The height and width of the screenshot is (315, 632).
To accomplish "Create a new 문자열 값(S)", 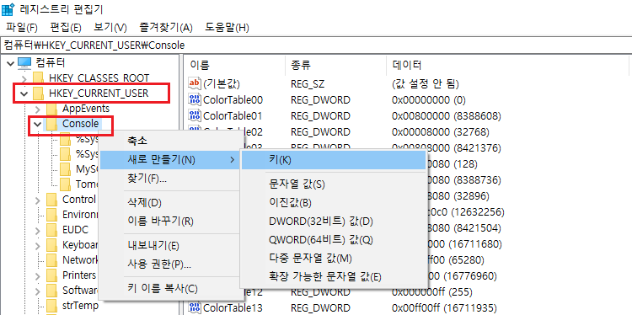I will pyautogui.click(x=334, y=184).
